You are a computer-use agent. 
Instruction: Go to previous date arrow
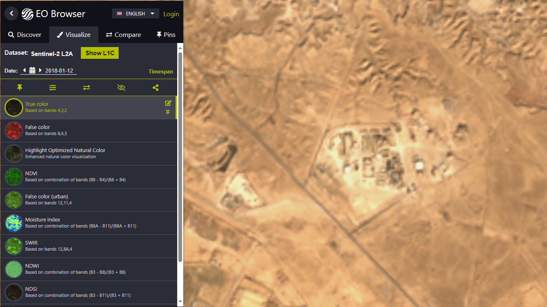[x=24, y=71]
